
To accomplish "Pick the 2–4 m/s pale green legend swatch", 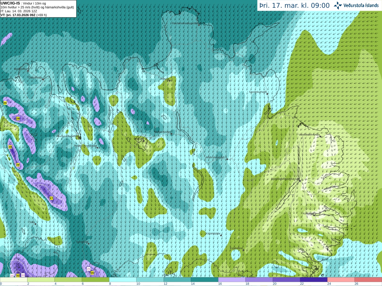I will point(41,280).
